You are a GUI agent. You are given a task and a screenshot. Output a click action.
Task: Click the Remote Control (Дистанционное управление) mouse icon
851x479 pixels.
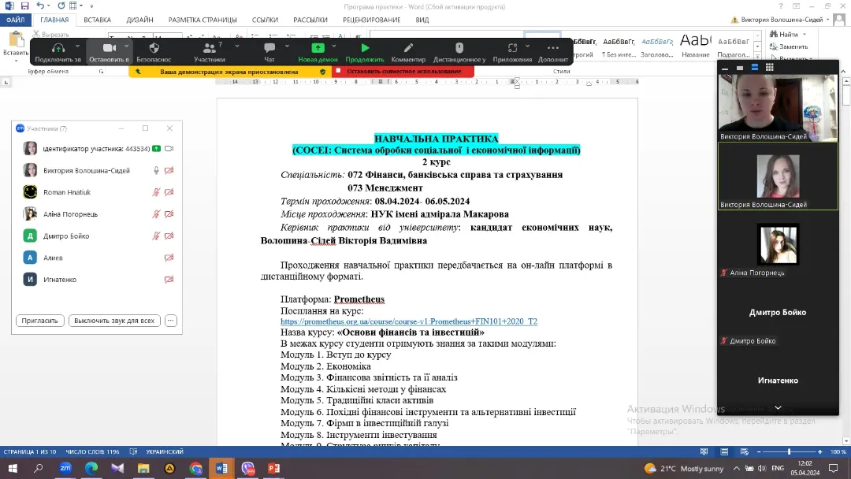(459, 48)
